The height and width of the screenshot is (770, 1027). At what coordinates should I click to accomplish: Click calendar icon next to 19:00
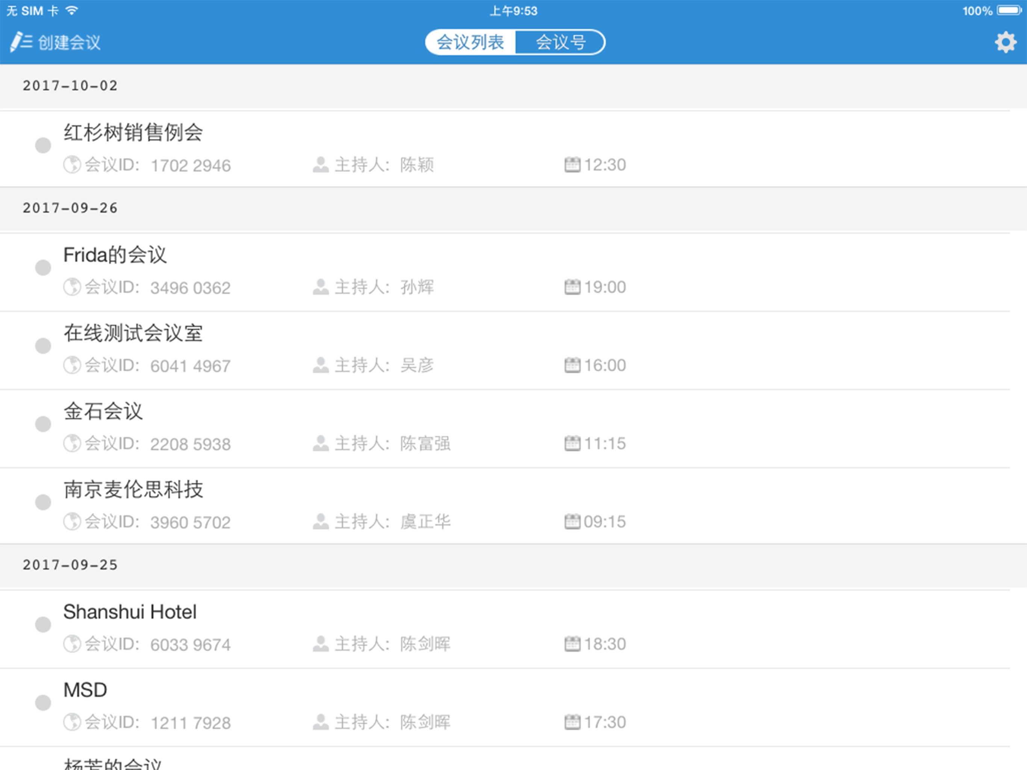(x=573, y=287)
